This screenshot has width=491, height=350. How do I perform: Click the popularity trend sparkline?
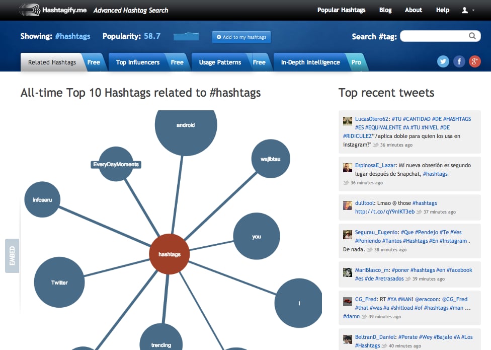click(186, 36)
